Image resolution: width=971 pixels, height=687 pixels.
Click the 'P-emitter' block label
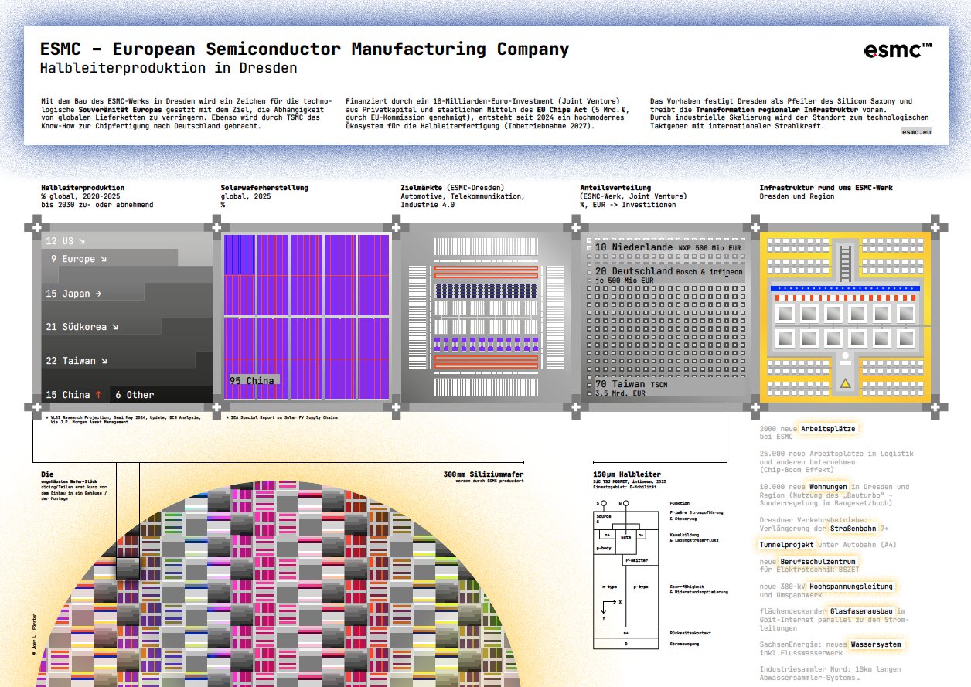click(637, 560)
